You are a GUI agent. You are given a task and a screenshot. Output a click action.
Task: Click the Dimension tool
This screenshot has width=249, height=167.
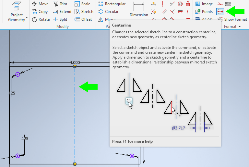139,9
